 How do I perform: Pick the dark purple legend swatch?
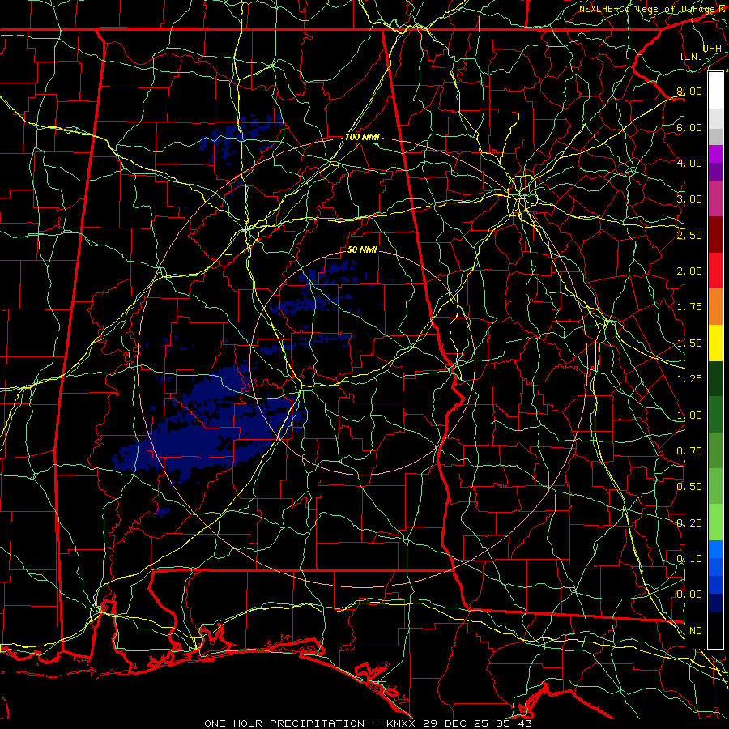[715, 172]
